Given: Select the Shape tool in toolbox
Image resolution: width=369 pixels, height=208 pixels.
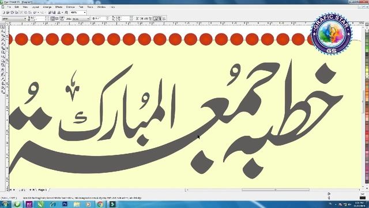Looking at the screenshot, I should point(3,31).
